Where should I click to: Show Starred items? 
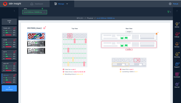pyautogui.click(x=177, y=84)
